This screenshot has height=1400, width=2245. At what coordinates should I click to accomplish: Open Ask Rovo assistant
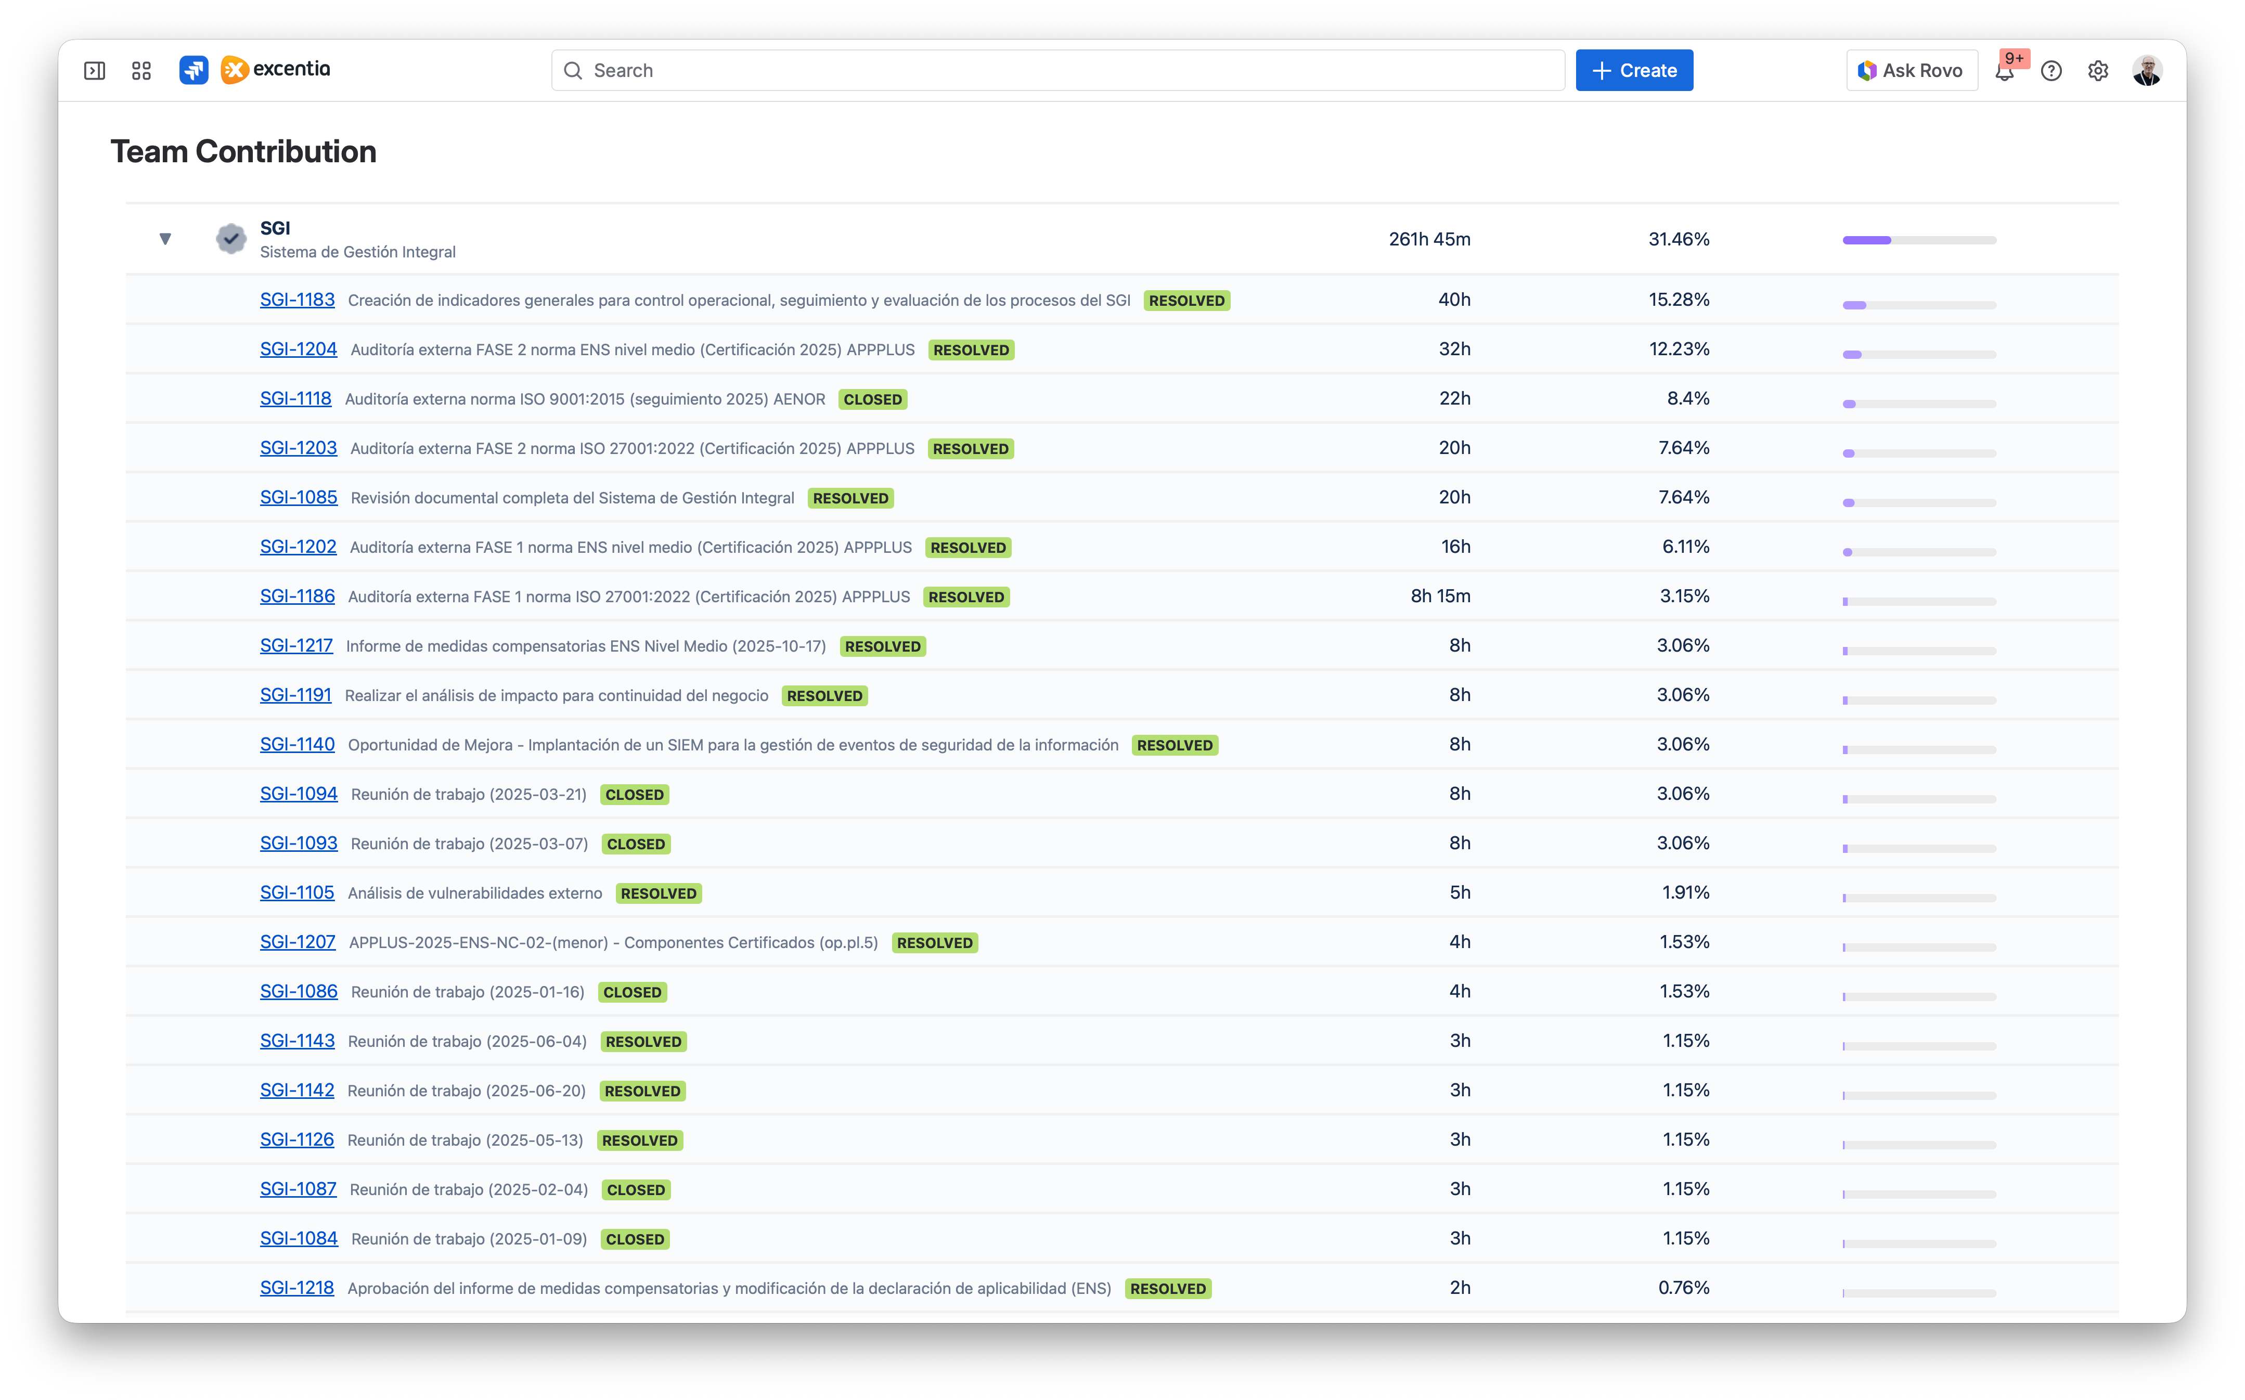point(1912,70)
